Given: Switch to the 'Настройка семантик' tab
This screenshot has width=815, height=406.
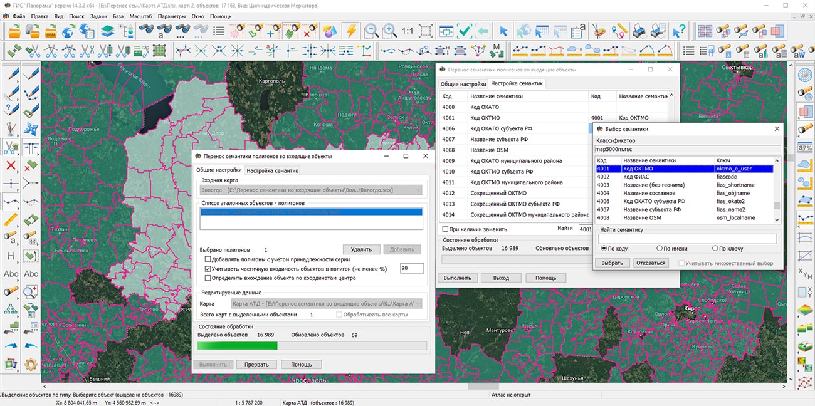Looking at the screenshot, I should (272, 170).
